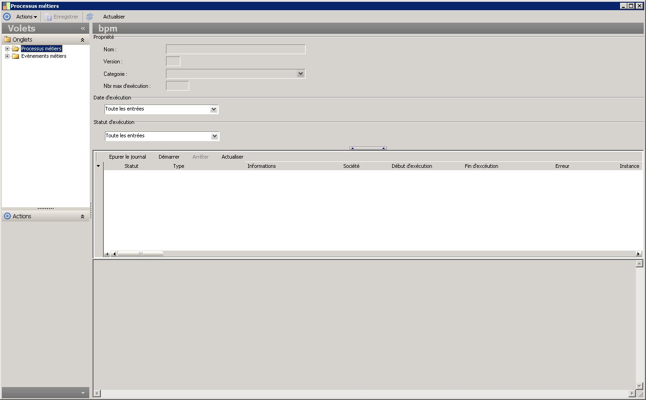Click the Evènements métiers folder icon
The image size is (646, 400).
(15, 56)
